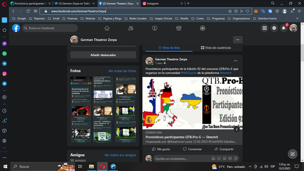This screenshot has width=304, height=171.
Task: Open the Friends icon in Facebook navbar
Action: tap(131, 28)
